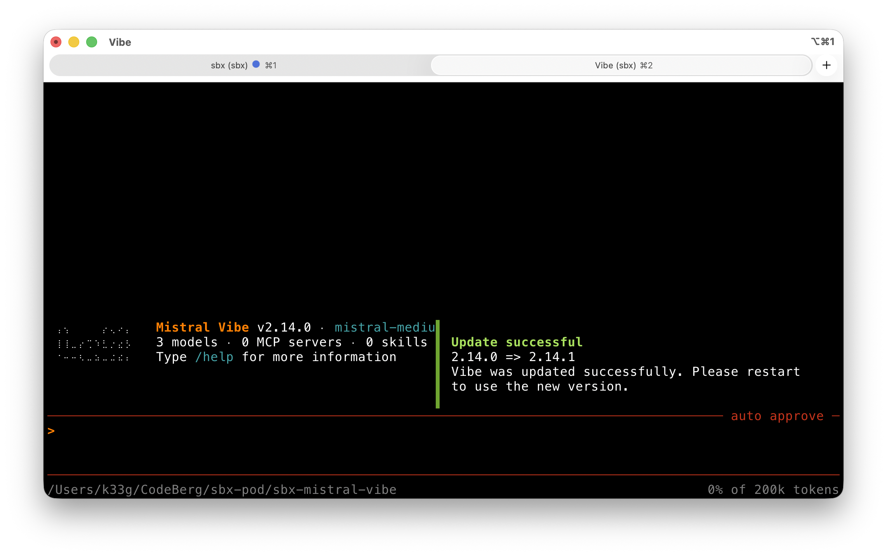
Task: Click the /help command text
Action: pyautogui.click(x=214, y=357)
